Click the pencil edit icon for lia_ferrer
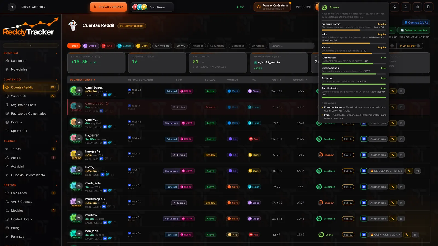Screen dimensions: 438x246 pos(393,139)
